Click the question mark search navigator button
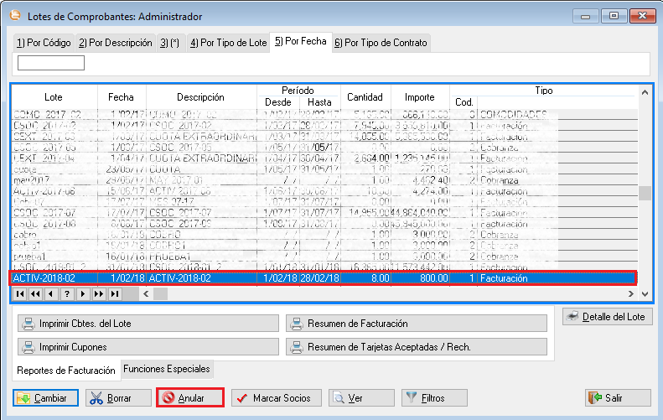Screen dimensions: 663x420 click(67, 294)
